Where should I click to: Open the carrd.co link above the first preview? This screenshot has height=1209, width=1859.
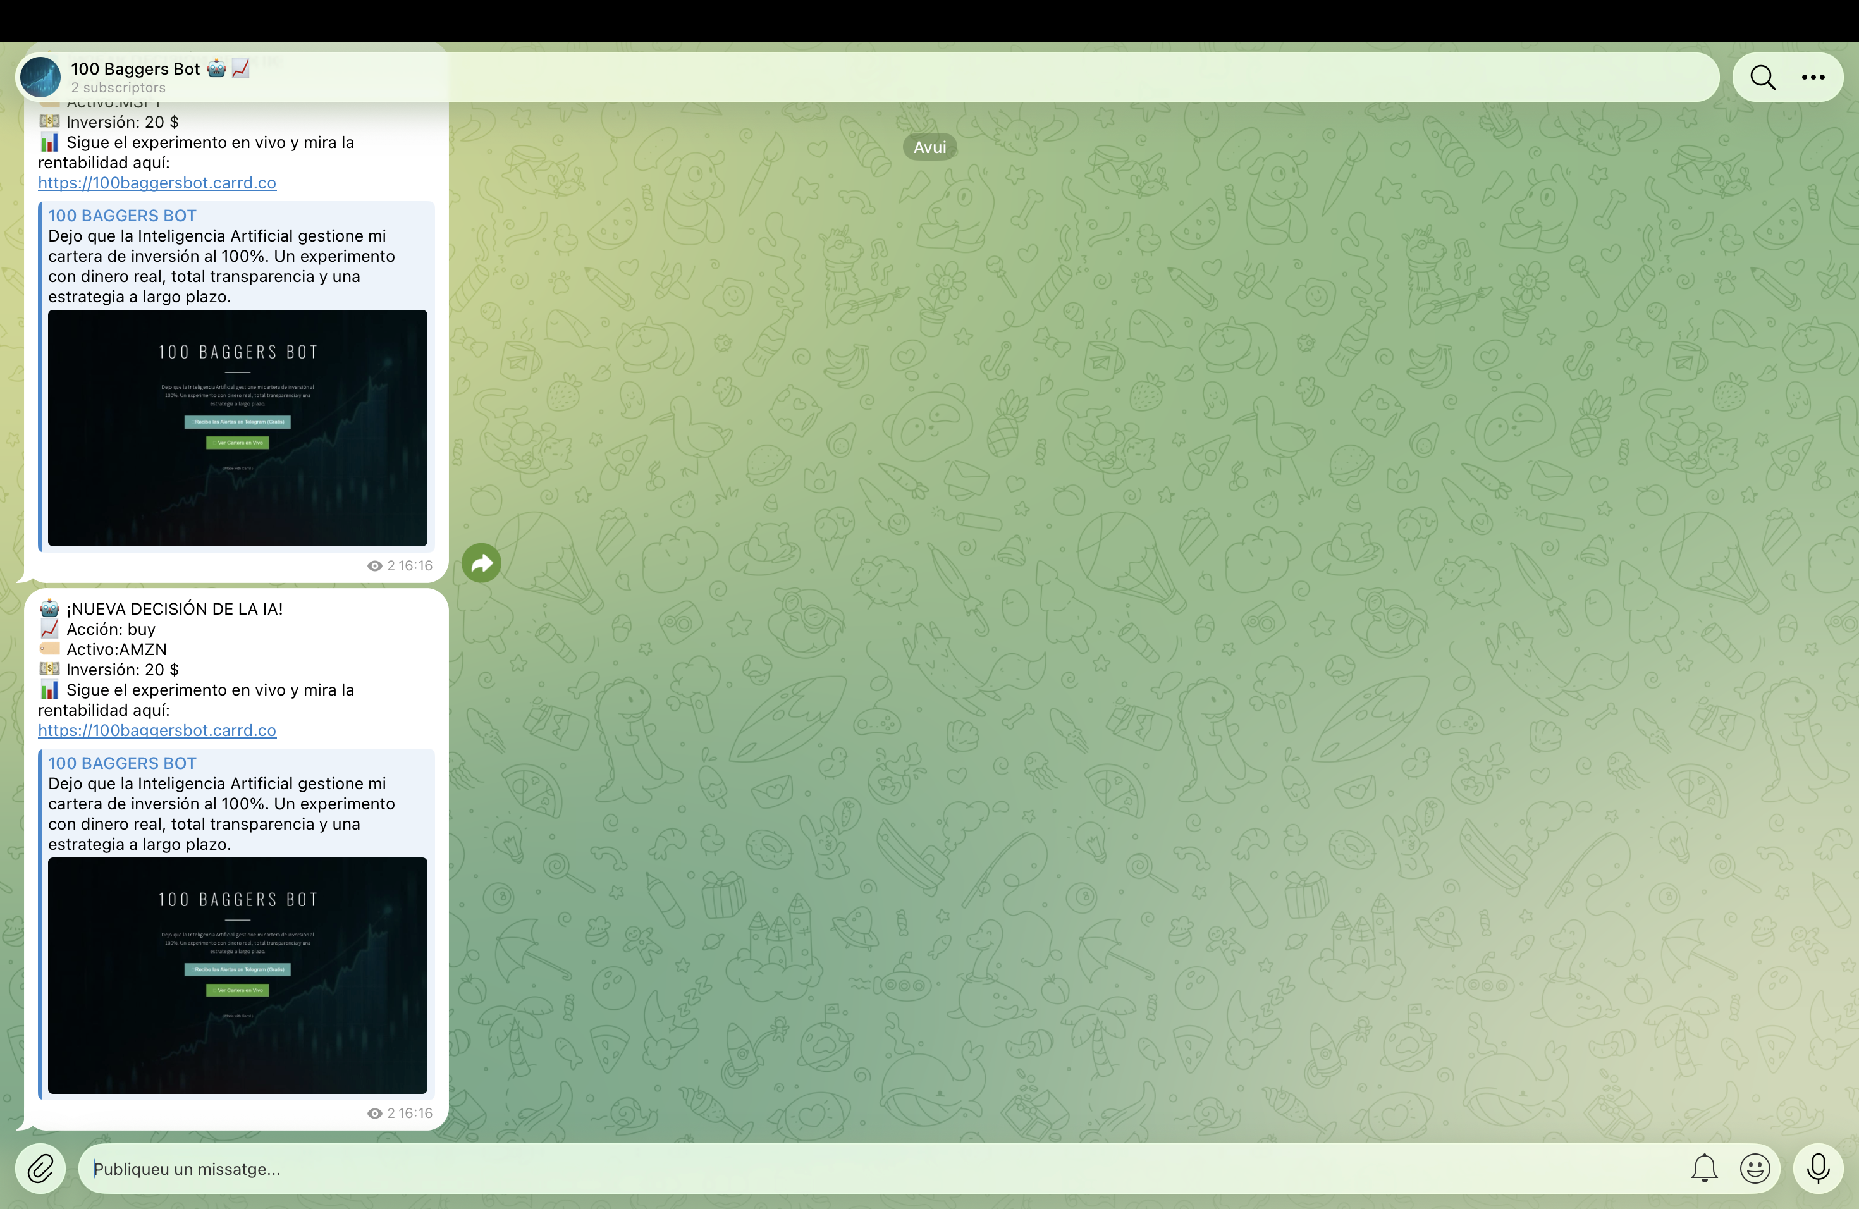click(x=157, y=183)
